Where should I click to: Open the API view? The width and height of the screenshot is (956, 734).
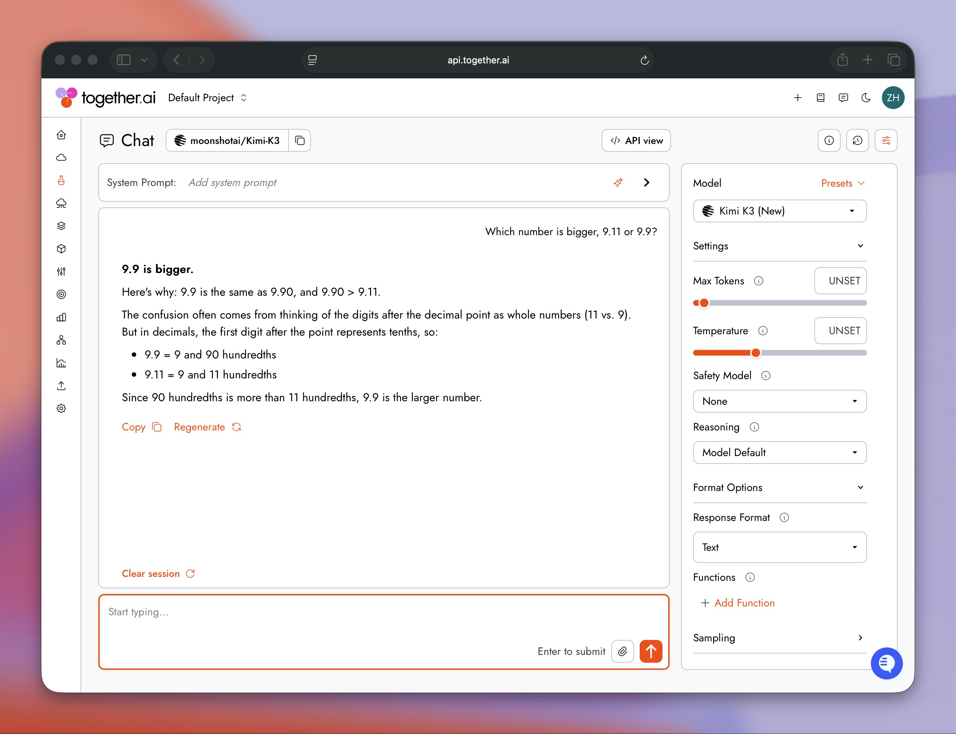(636, 140)
